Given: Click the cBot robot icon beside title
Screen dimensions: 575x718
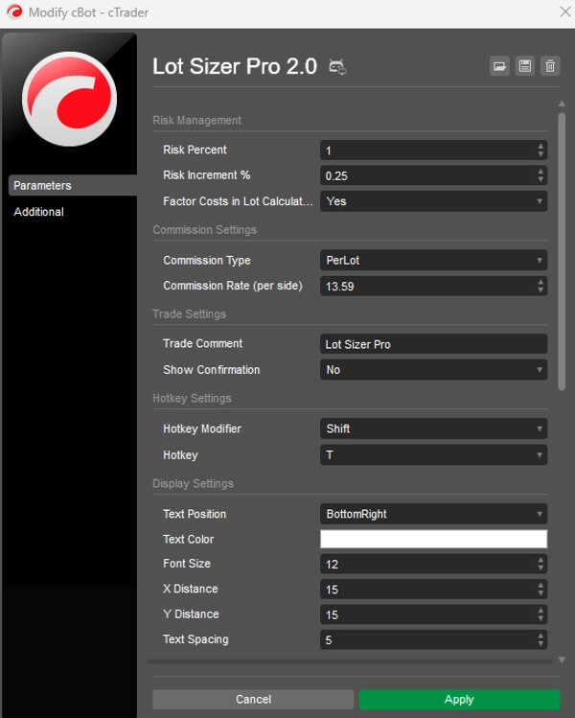Looking at the screenshot, I should pos(337,67).
